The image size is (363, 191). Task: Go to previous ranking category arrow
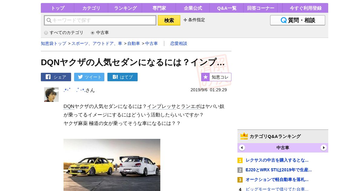[x=242, y=148]
